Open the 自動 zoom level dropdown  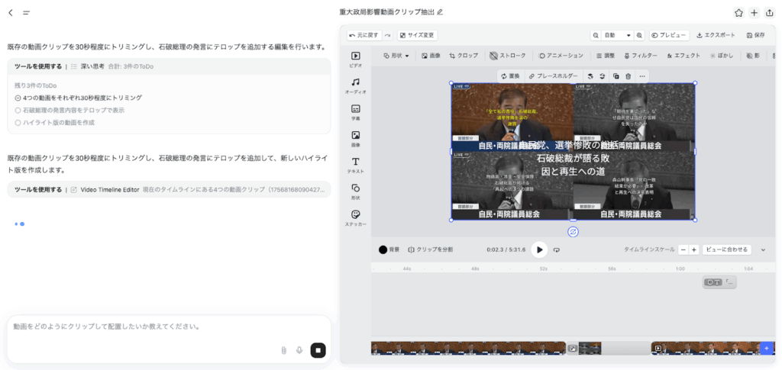(617, 35)
